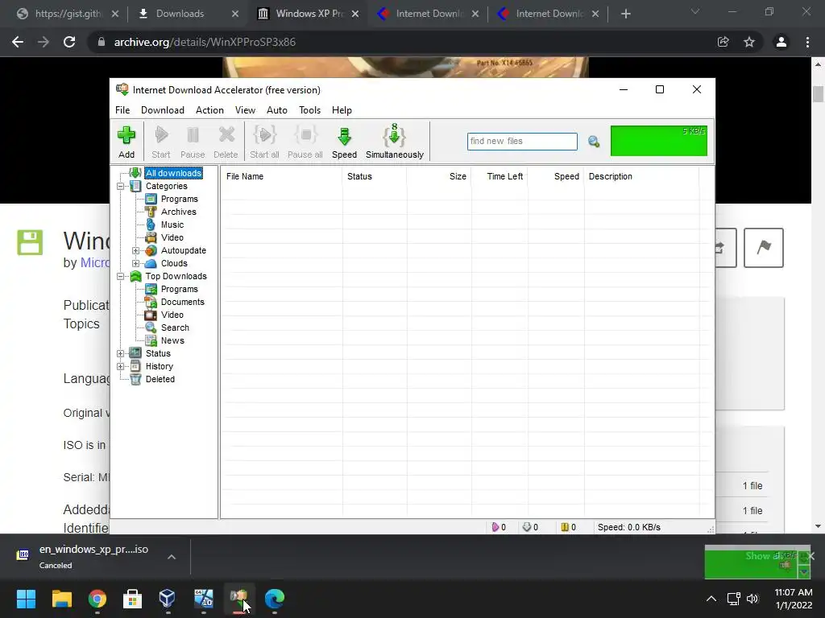The image size is (825, 618).
Task: Sort by the Time Left column header
Action: (x=500, y=176)
